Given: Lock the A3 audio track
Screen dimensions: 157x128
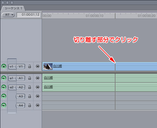Looking at the screenshot, I should point(30,96).
